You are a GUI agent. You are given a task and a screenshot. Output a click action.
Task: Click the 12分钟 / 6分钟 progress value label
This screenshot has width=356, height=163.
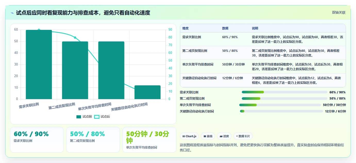click(335, 111)
